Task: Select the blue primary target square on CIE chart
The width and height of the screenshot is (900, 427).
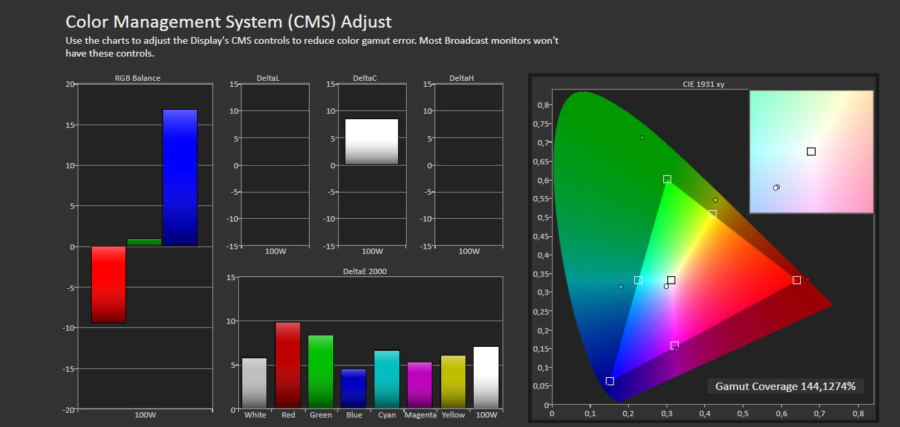Action: 610,381
